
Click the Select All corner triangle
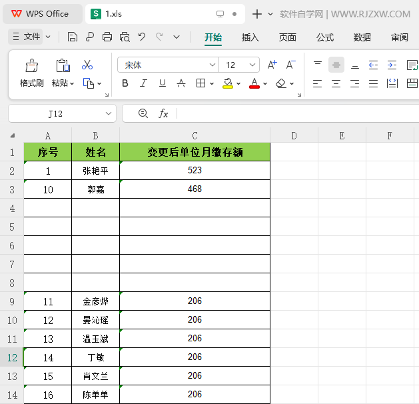[x=12, y=135]
